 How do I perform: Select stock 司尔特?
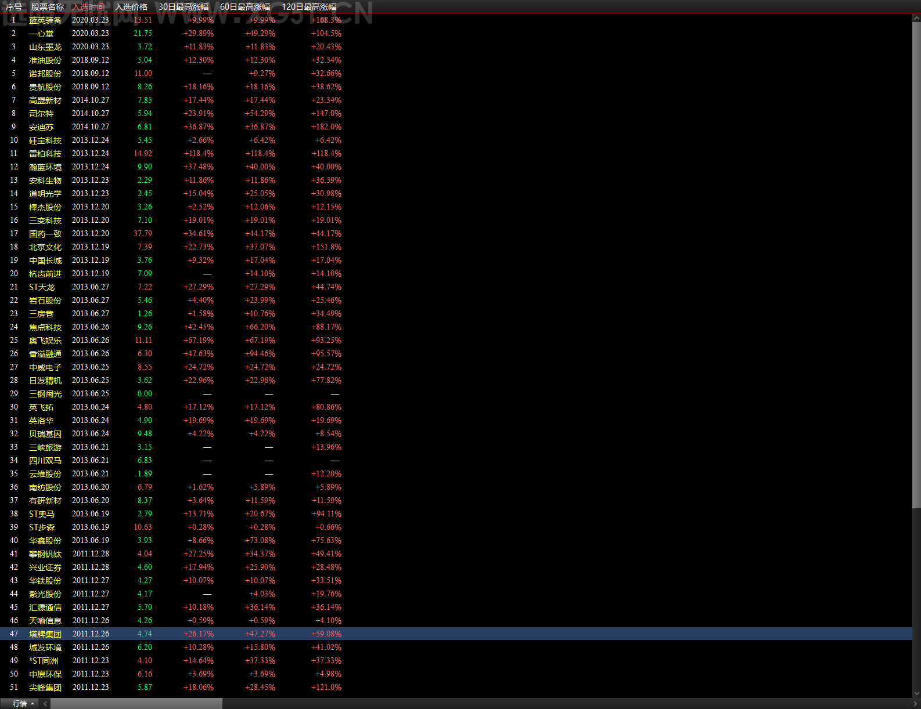click(x=41, y=114)
